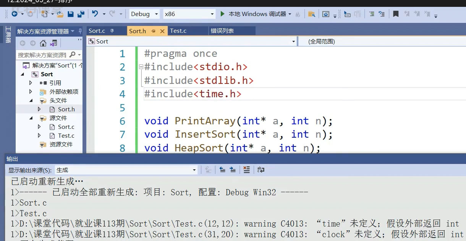This screenshot has width=466, height=241.
Task: Collapse the Sort project node
Action: (22, 74)
